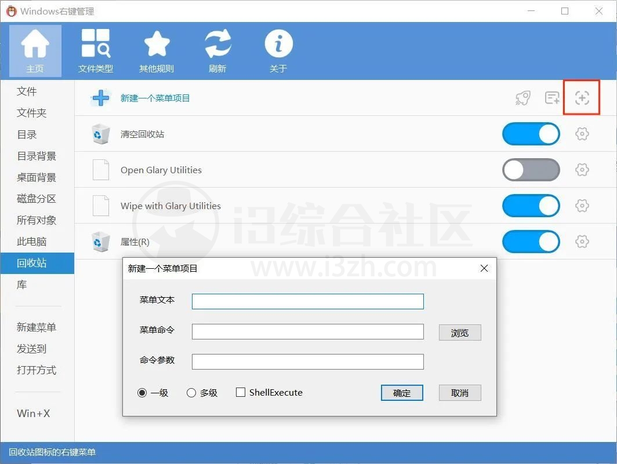Viewport: 617px width, 464px height.
Task: Check the ShellExecute checkbox
Action: [x=241, y=392]
